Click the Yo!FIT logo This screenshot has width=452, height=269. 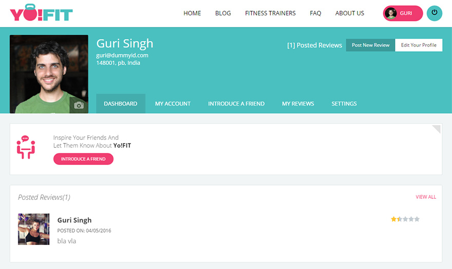click(x=41, y=13)
